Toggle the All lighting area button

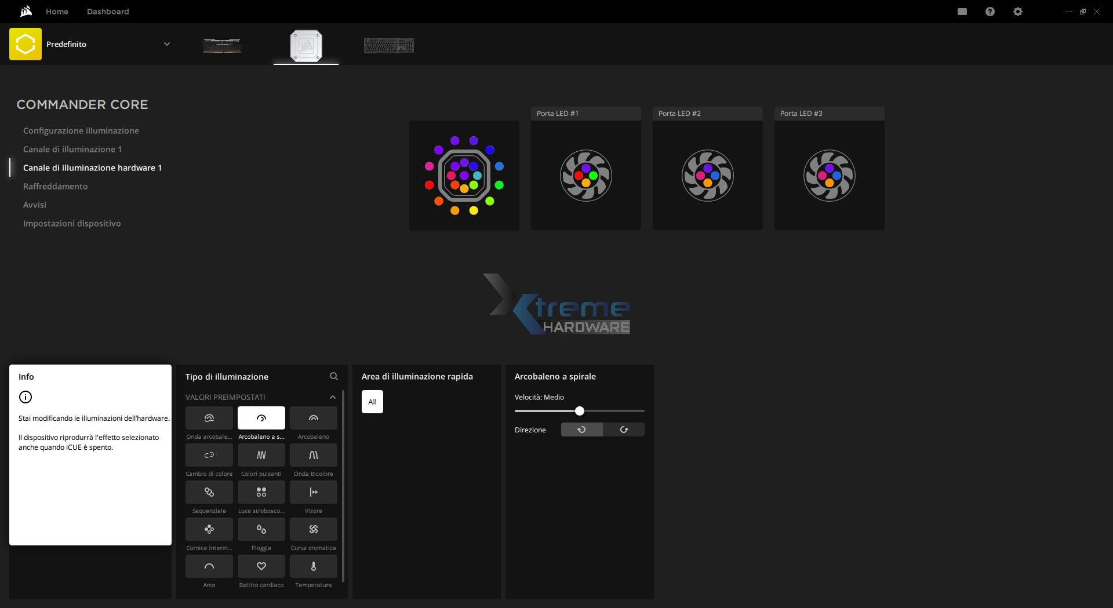click(372, 402)
